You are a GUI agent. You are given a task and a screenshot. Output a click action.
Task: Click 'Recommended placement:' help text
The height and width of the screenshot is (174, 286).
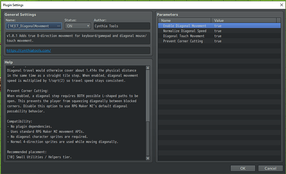coord(27,152)
